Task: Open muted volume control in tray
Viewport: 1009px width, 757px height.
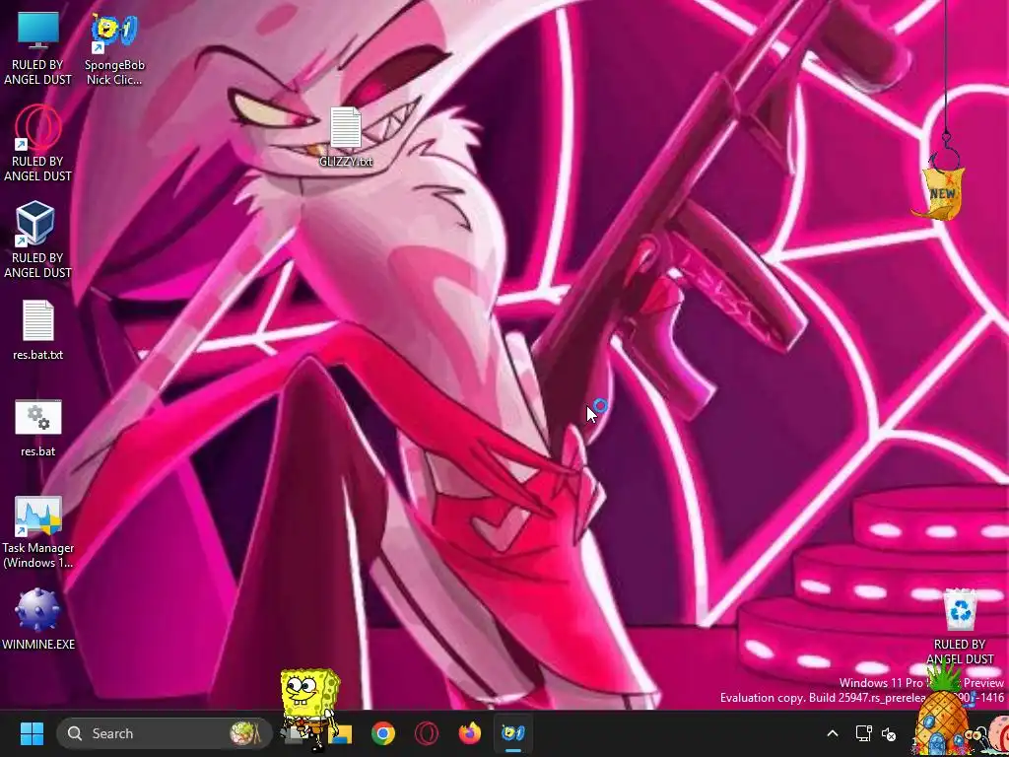Action: 890,733
